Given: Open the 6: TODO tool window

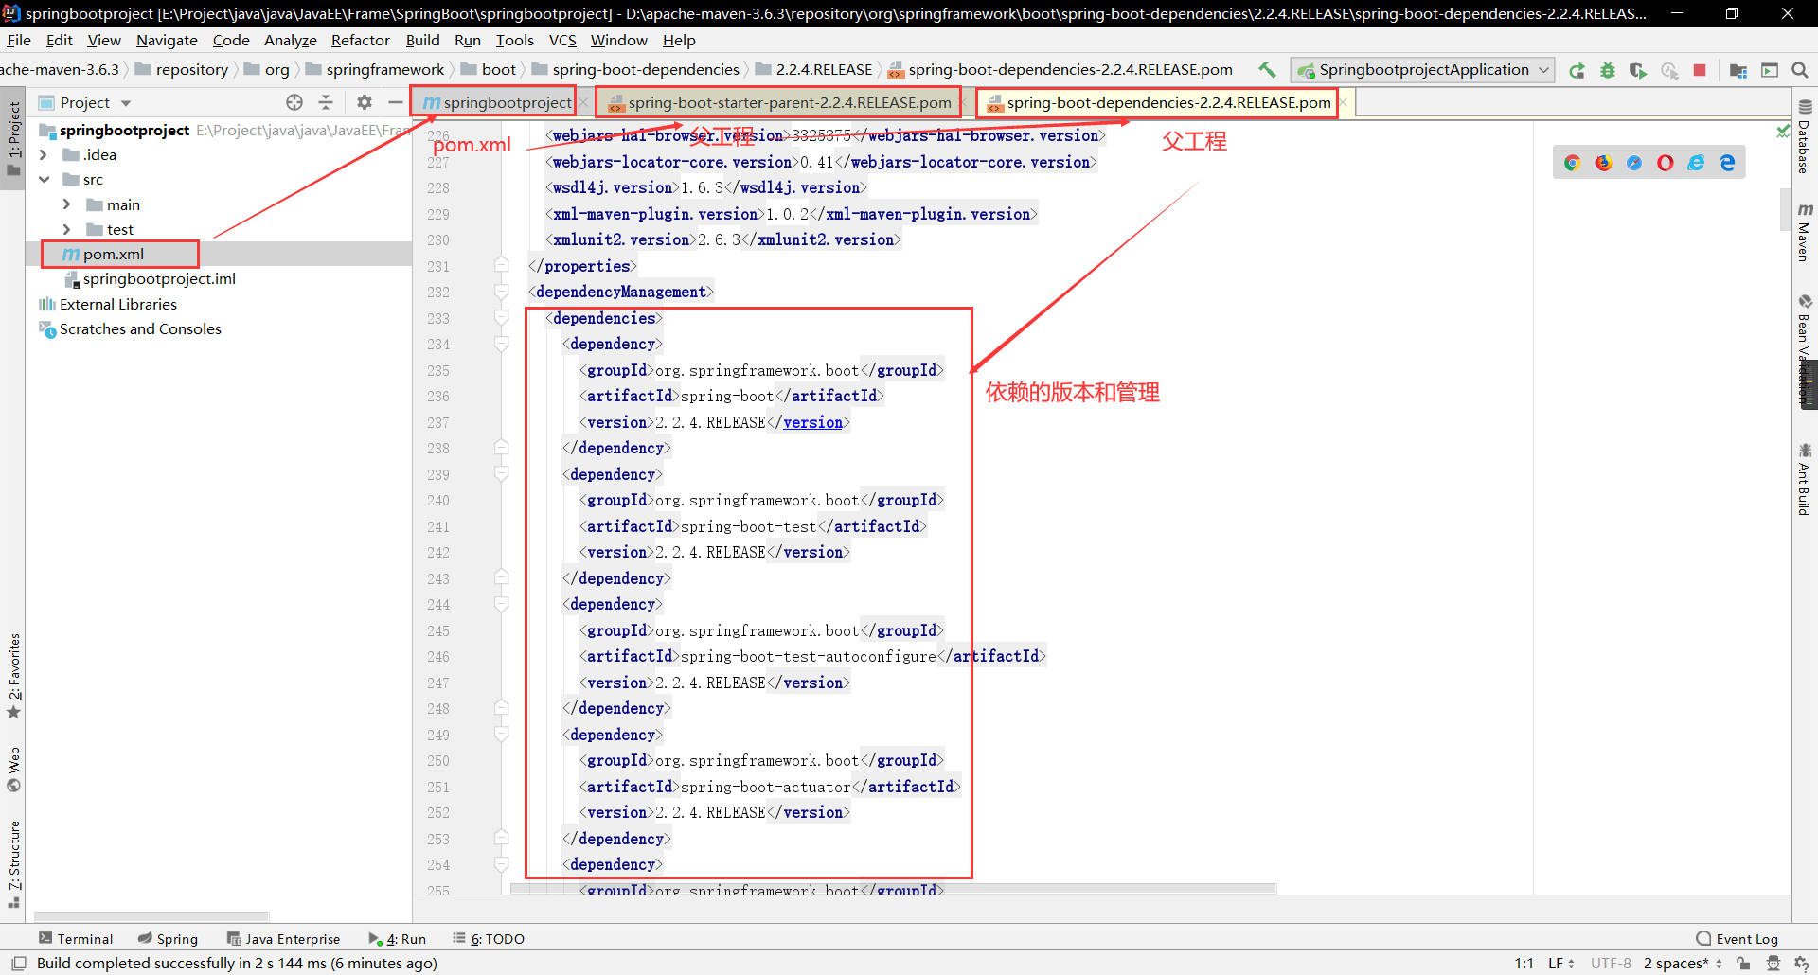Looking at the screenshot, I should point(489,939).
